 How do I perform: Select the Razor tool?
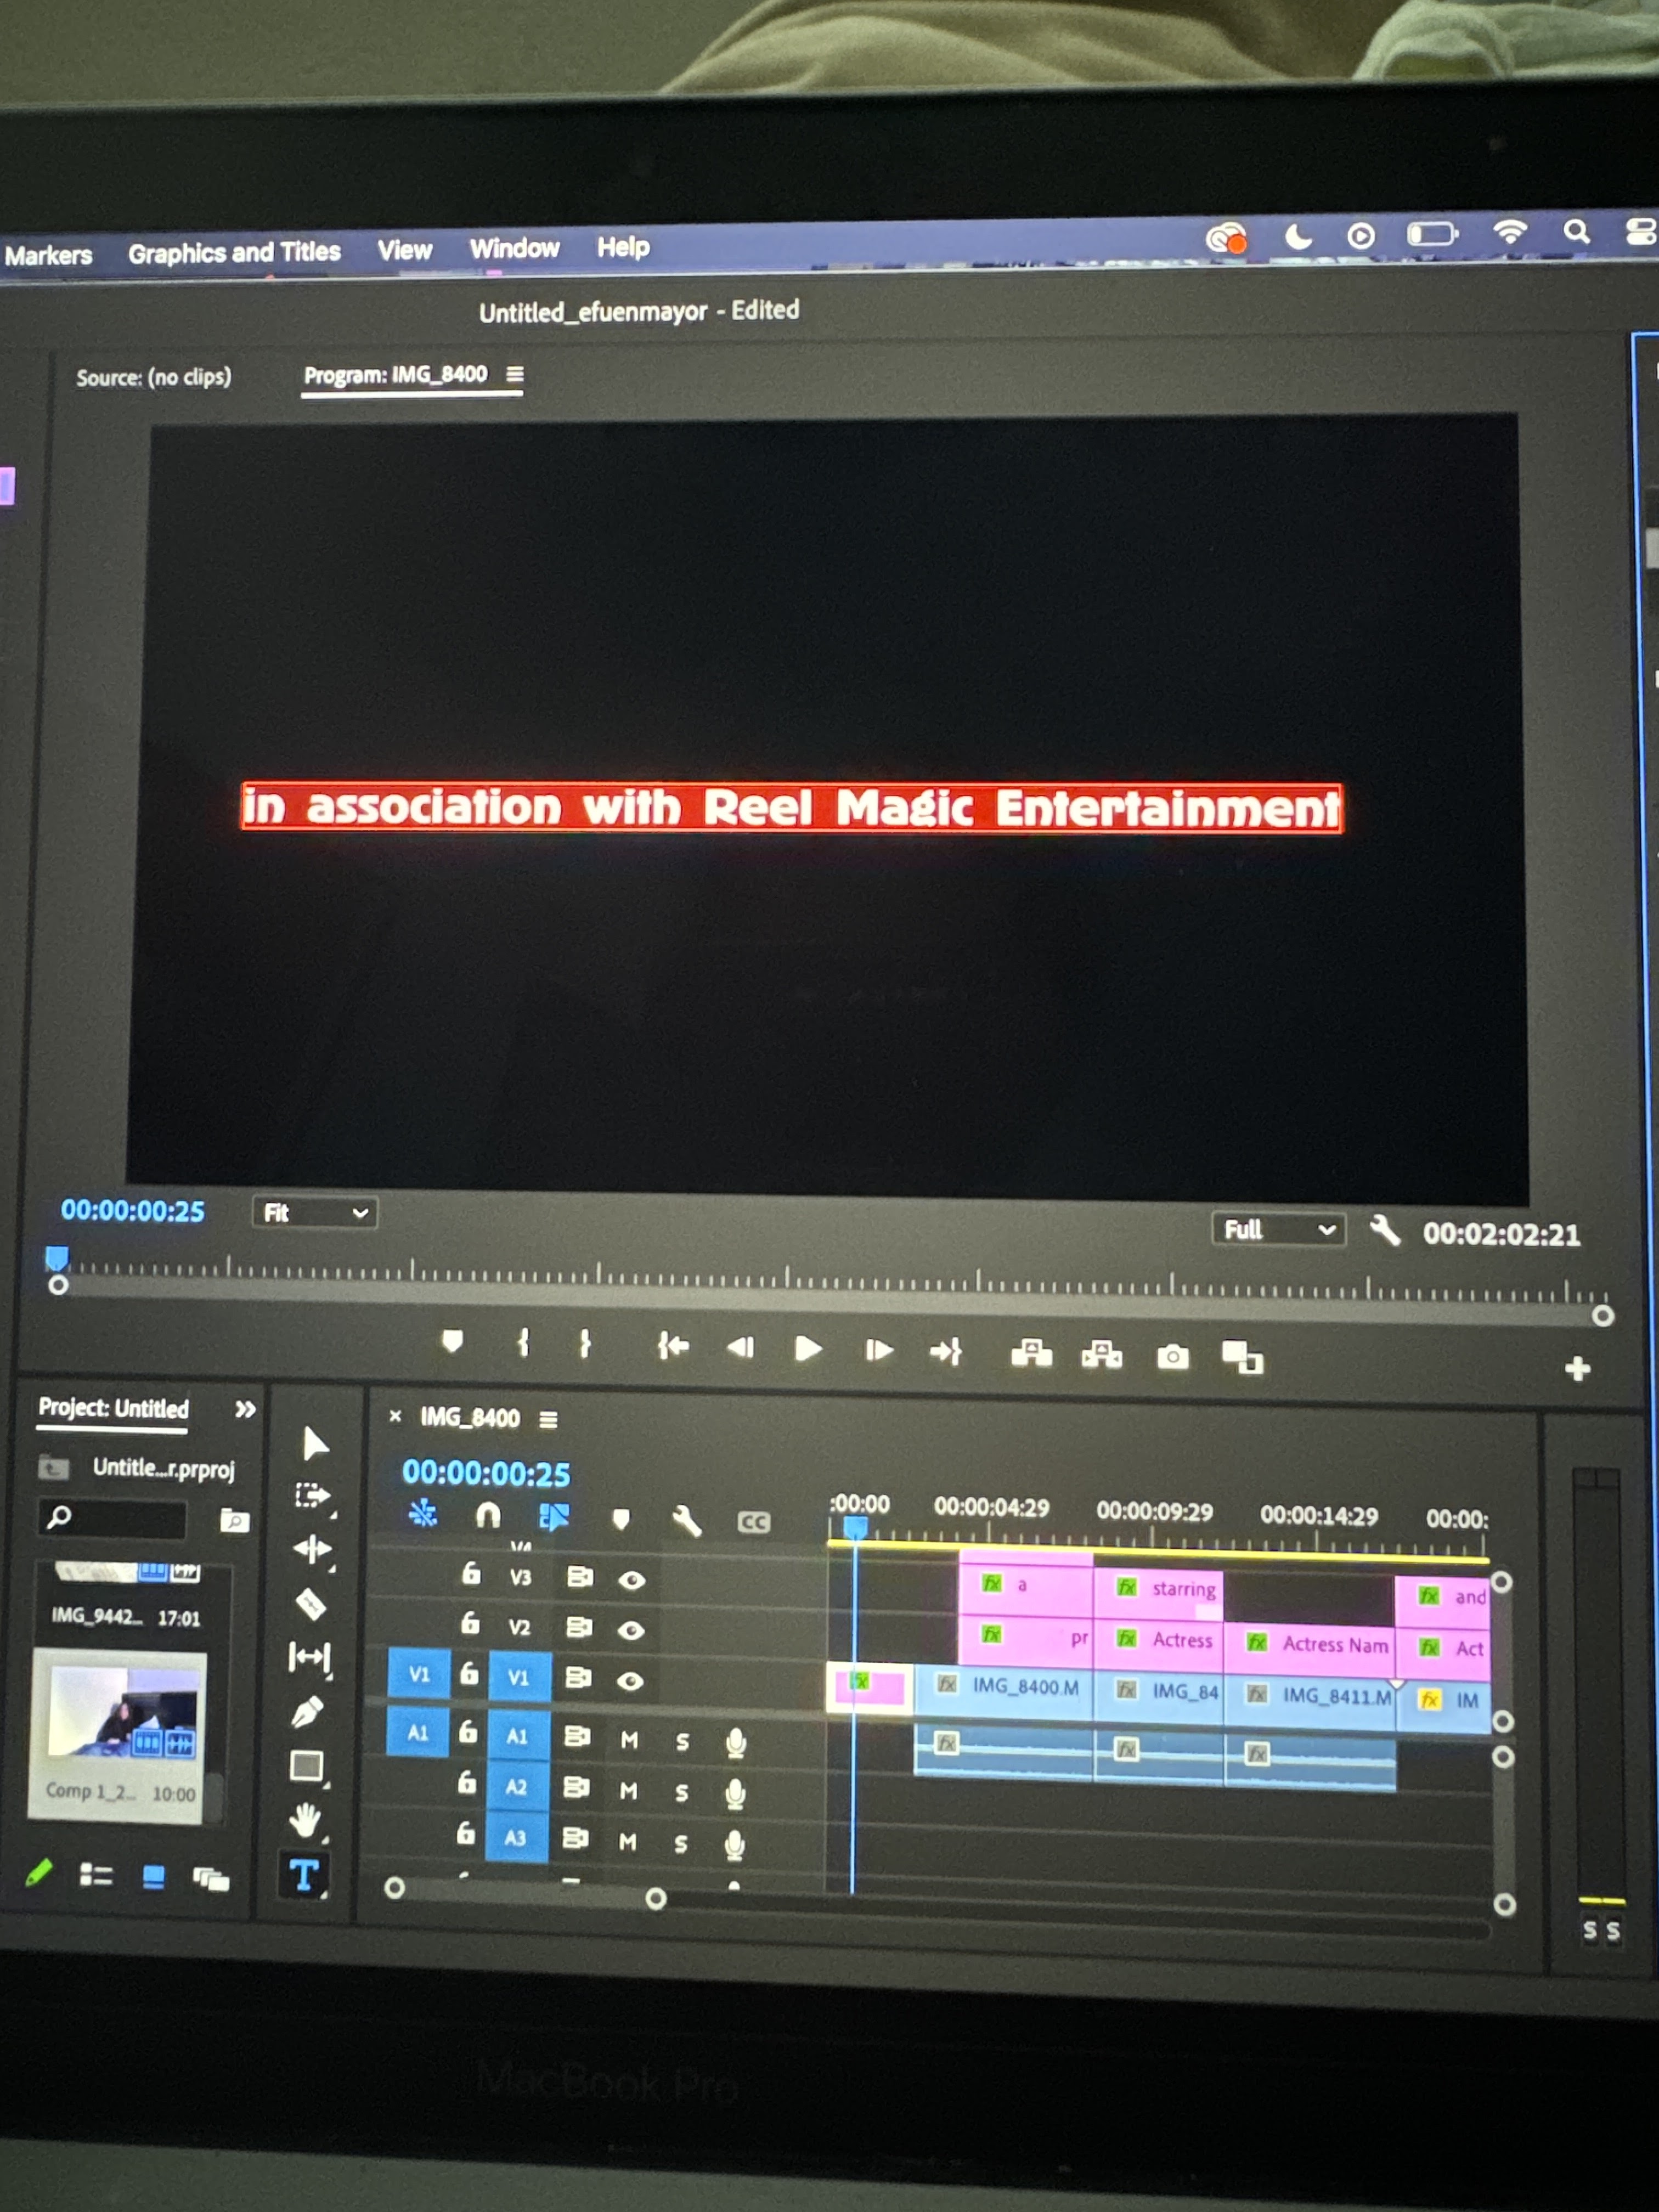coord(310,1604)
